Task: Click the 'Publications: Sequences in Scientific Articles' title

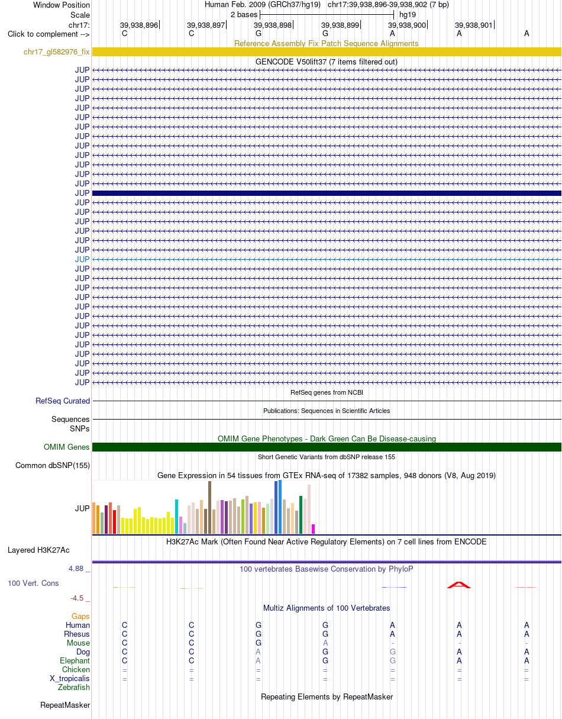Action: pos(327,411)
